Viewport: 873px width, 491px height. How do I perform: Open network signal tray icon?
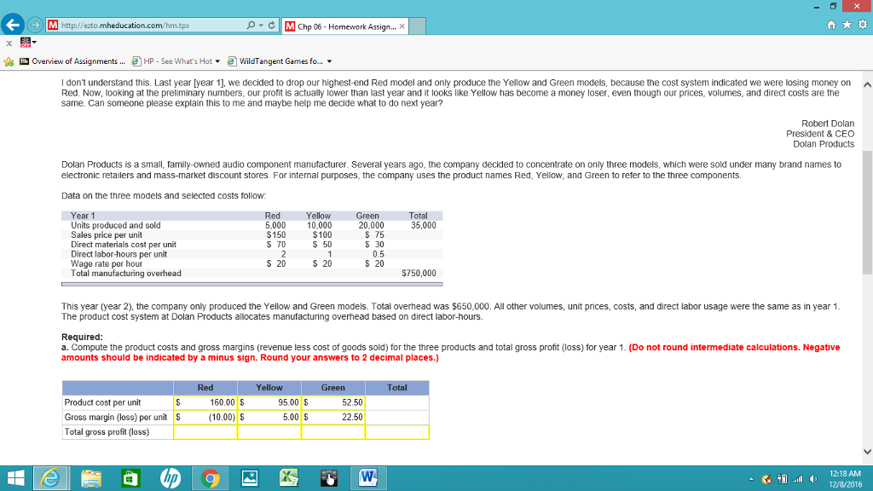(798, 479)
